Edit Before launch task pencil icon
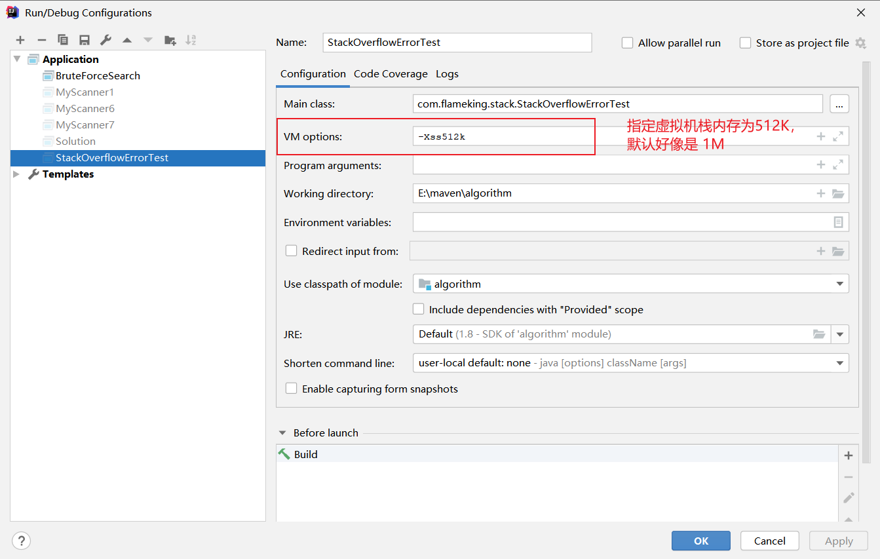This screenshot has height=559, width=880. click(849, 498)
